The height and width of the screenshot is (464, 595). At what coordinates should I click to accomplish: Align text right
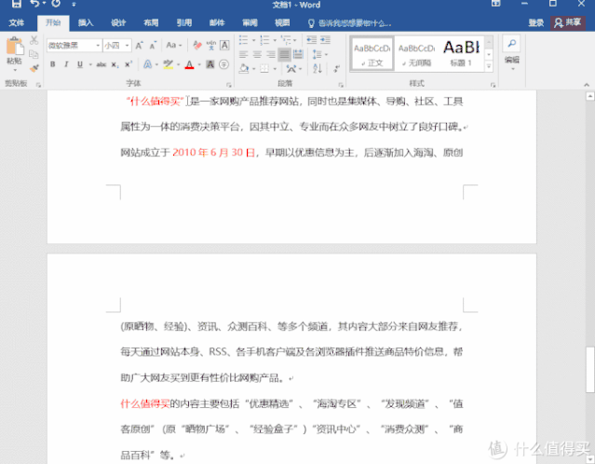[271, 54]
